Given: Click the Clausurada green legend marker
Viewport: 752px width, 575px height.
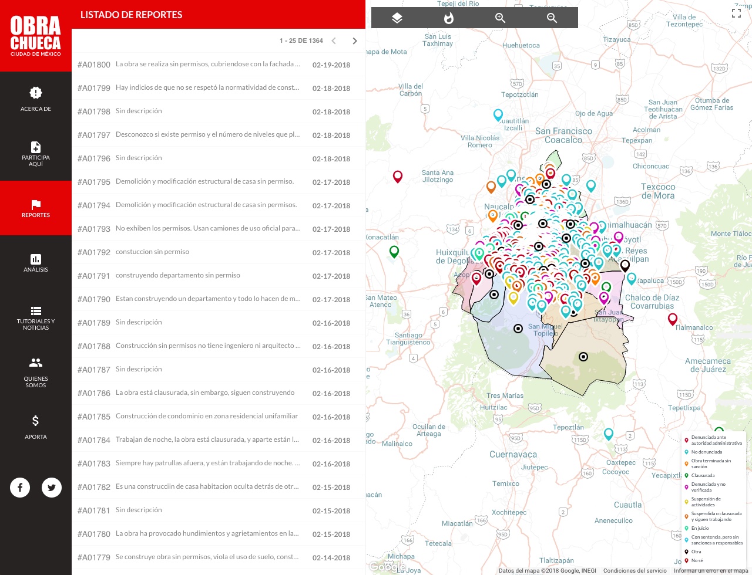Looking at the screenshot, I should click(686, 476).
